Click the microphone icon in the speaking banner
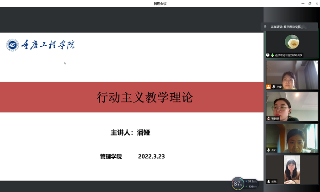This screenshot has width=320, height=192. pos(265,27)
